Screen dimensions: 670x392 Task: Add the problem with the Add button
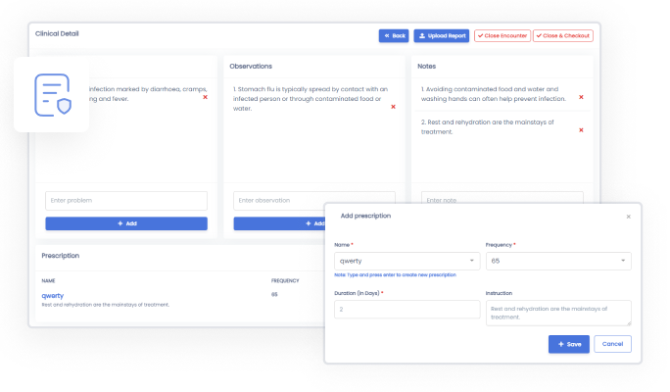click(x=126, y=223)
